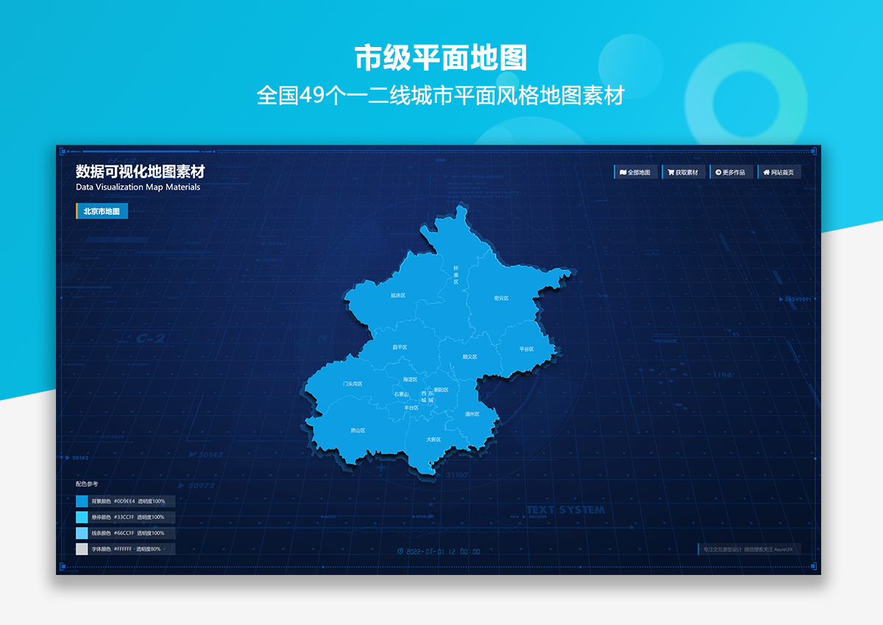Screen dimensions: 883x625
Task: Click the 大兴区 map region
Action: coord(433,440)
